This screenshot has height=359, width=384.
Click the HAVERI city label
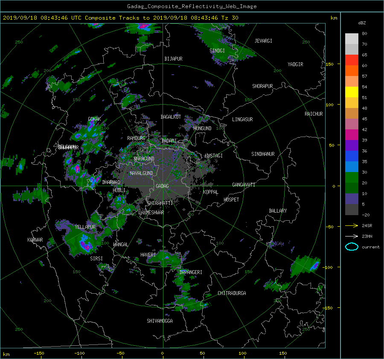148,255
